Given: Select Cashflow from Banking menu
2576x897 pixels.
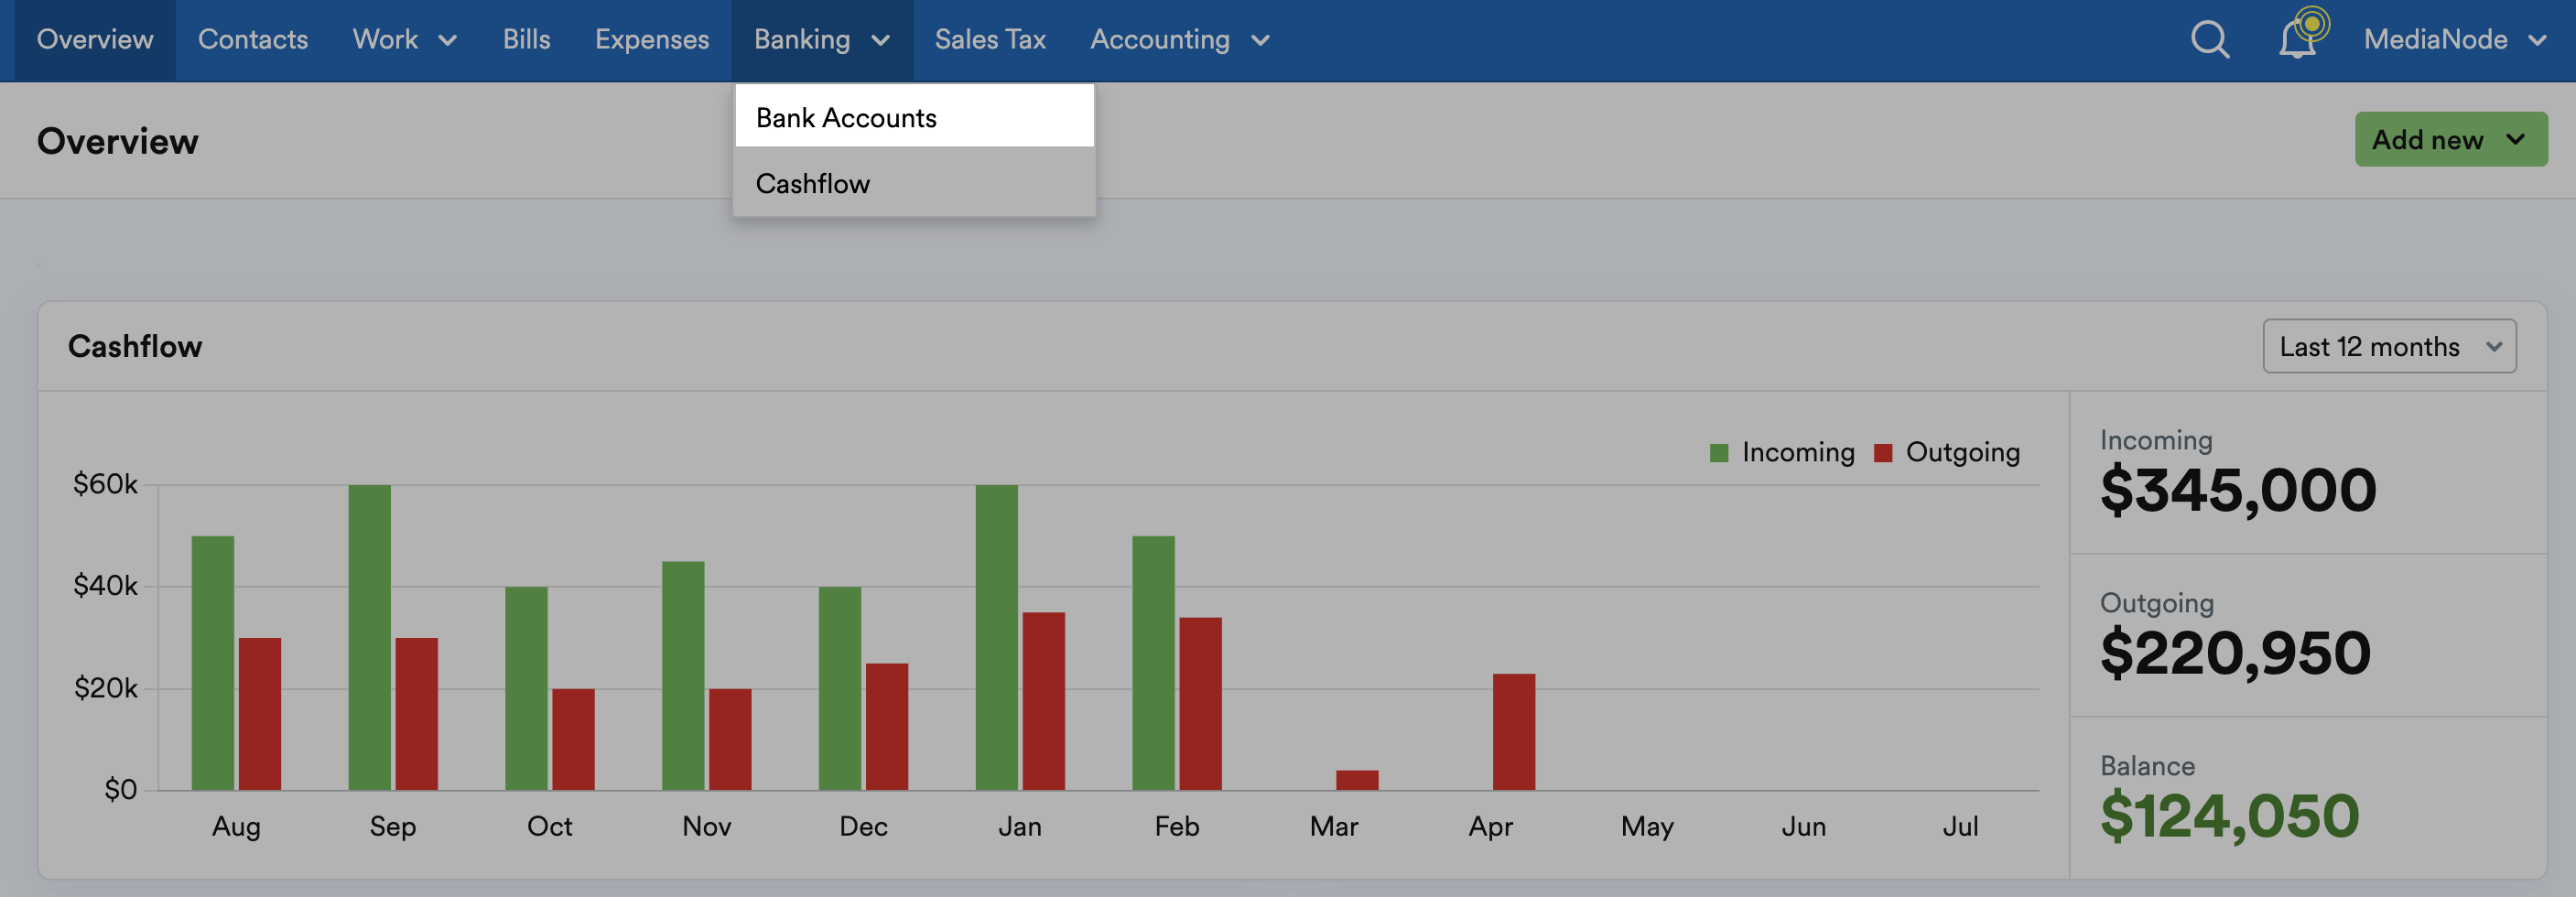Looking at the screenshot, I should [x=914, y=183].
